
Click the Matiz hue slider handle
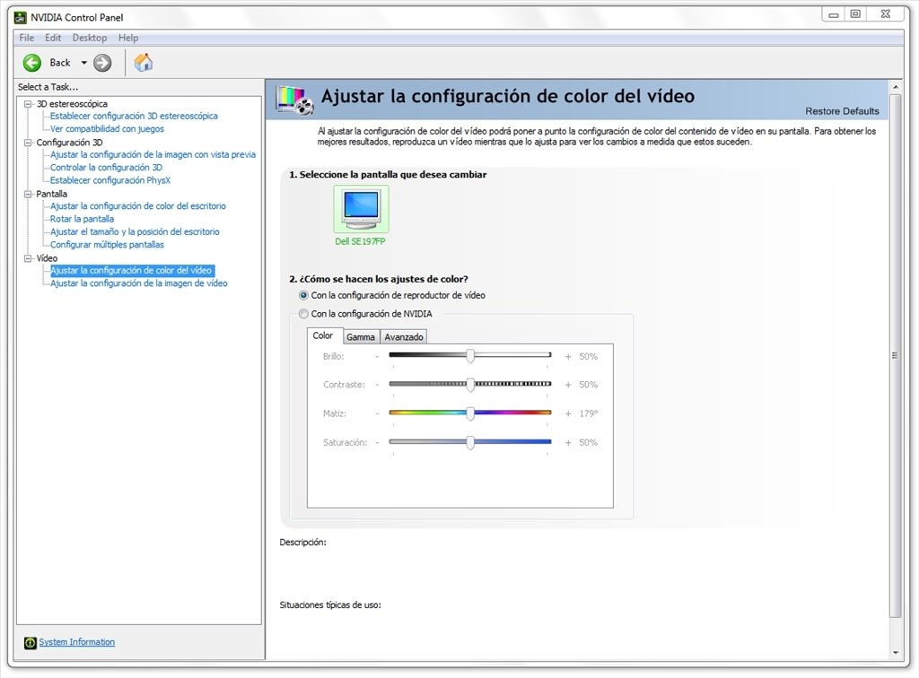pyautogui.click(x=470, y=413)
